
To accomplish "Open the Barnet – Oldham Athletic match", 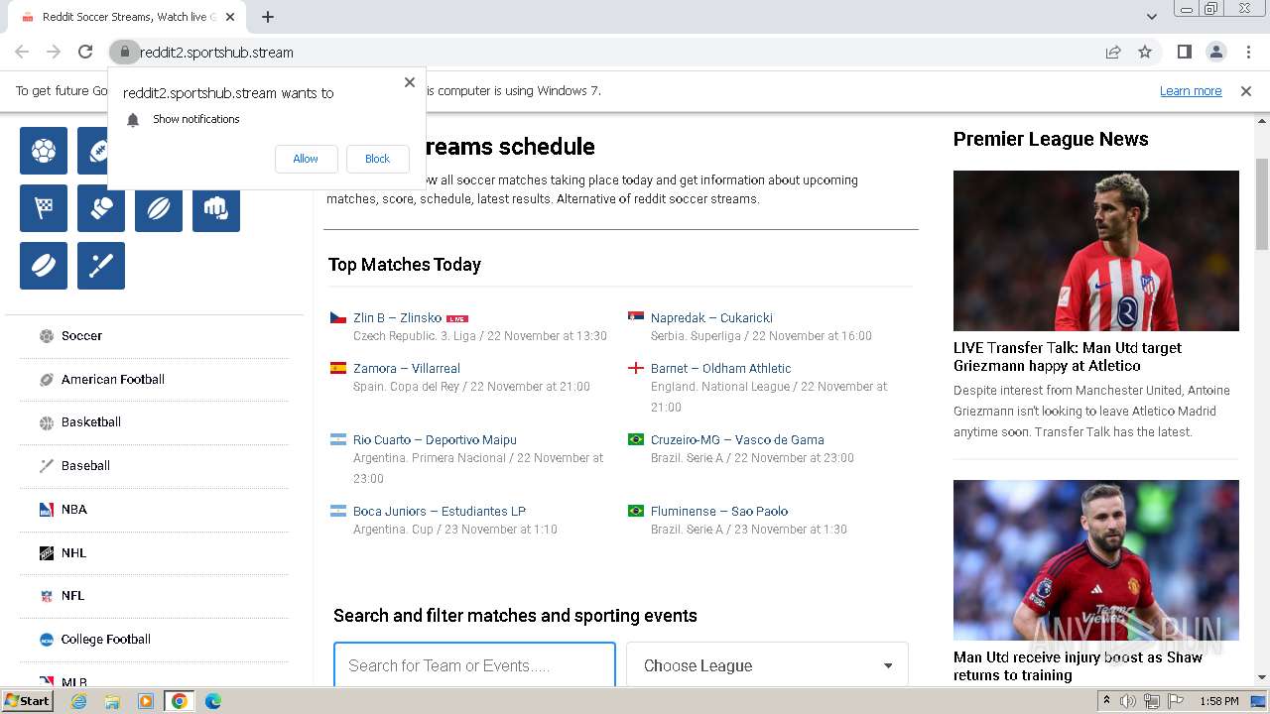I will point(721,368).
